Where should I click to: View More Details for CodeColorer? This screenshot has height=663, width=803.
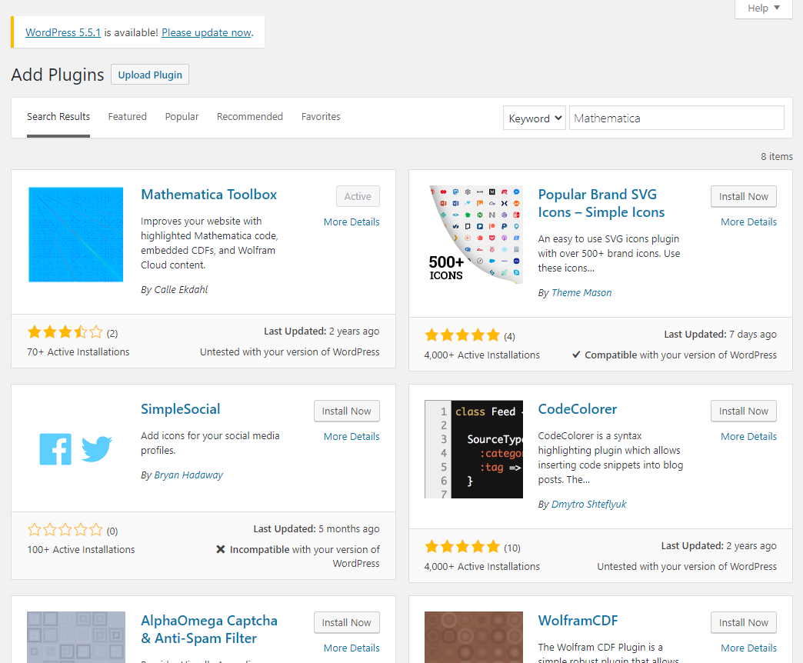(748, 436)
